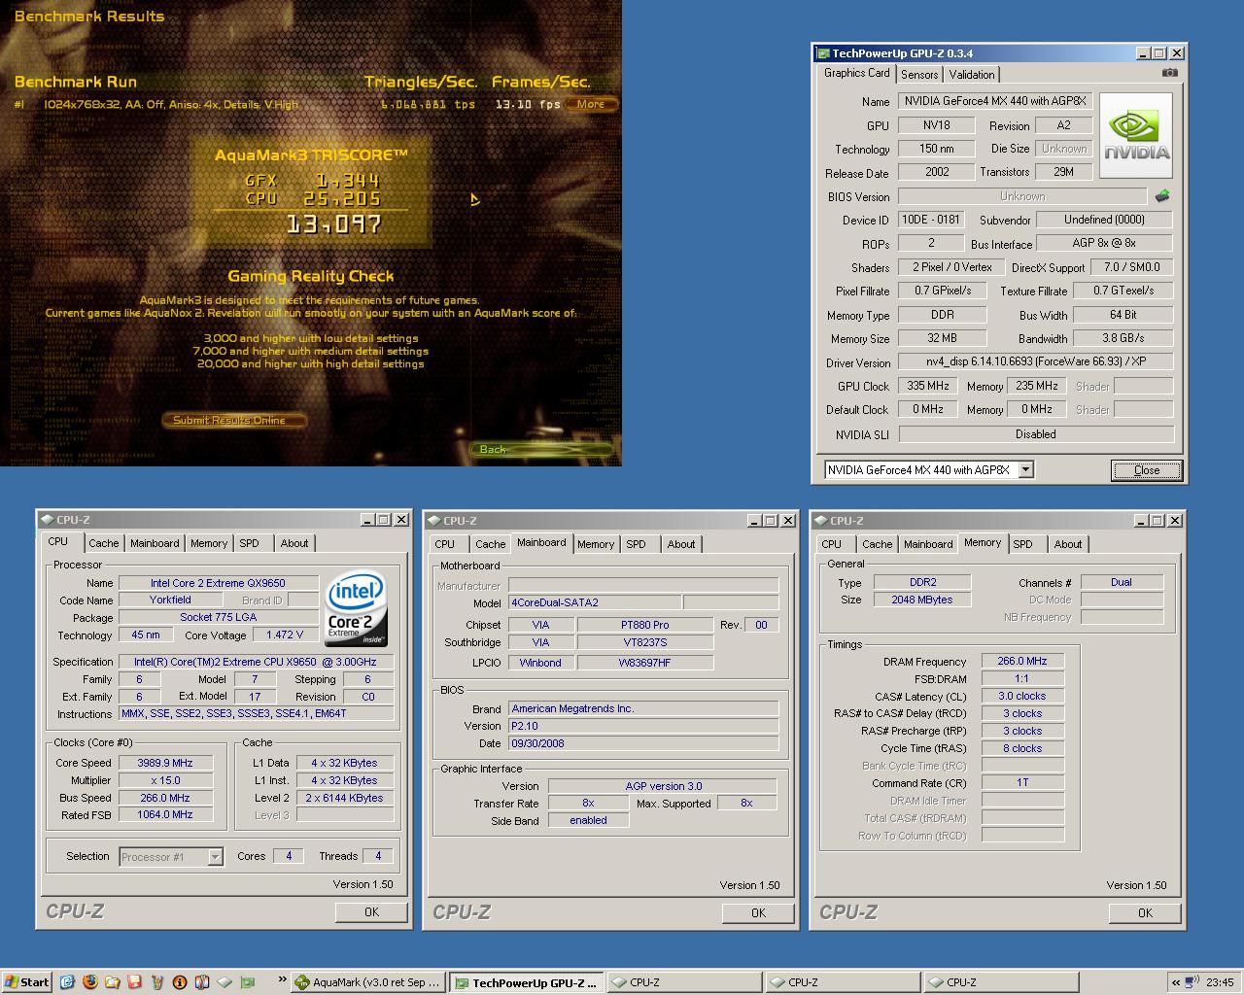Switch to the AquaMark taskbar button
This screenshot has width=1244, height=995.
tap(368, 982)
